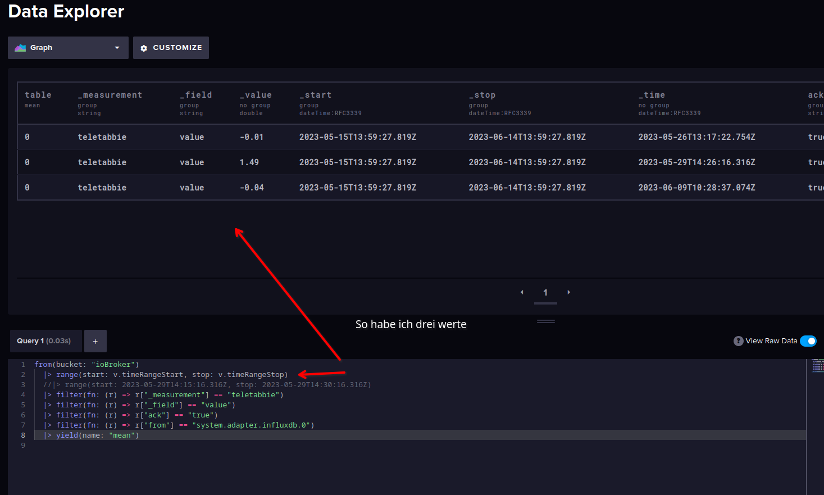
Task: Click the table column header
Action: coord(38,95)
